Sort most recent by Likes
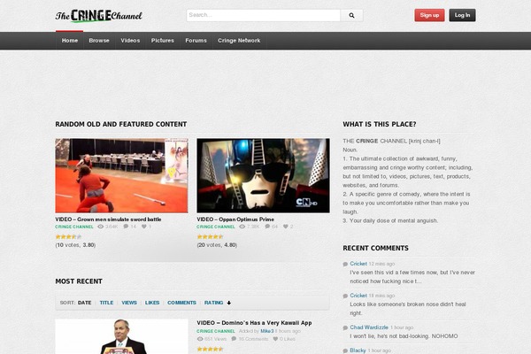531x354 pixels. click(152, 303)
